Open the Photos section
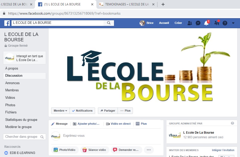This screenshot has height=157, width=240. click(x=10, y=105)
